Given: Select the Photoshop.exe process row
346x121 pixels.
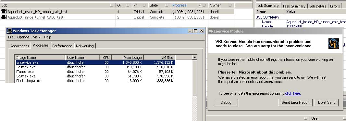Looking at the screenshot, I should (95, 81).
